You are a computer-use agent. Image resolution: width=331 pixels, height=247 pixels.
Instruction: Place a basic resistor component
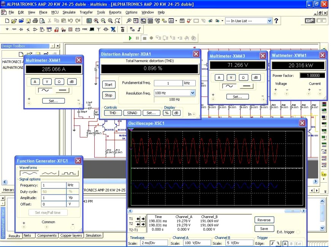tap(14, 29)
